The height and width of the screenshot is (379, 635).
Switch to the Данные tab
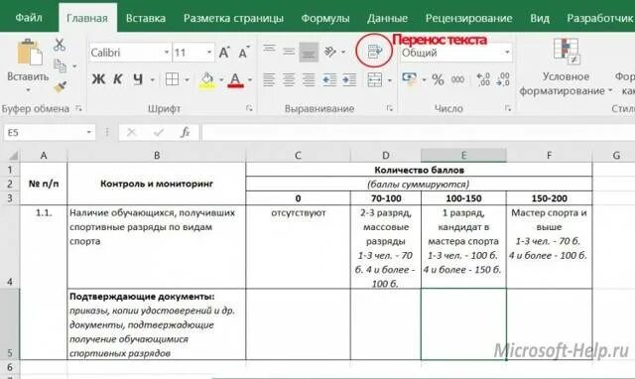(x=387, y=18)
